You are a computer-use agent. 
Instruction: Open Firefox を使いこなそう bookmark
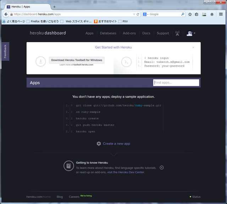tap(43, 21)
